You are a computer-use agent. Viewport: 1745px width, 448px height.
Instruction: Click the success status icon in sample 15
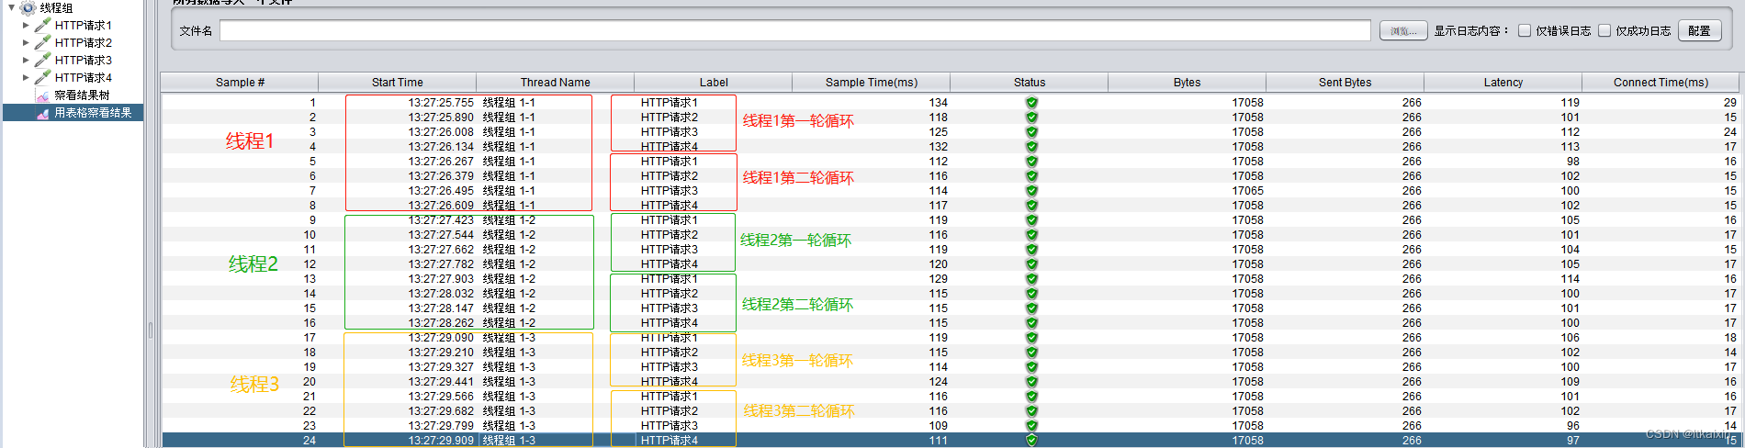click(x=1031, y=308)
